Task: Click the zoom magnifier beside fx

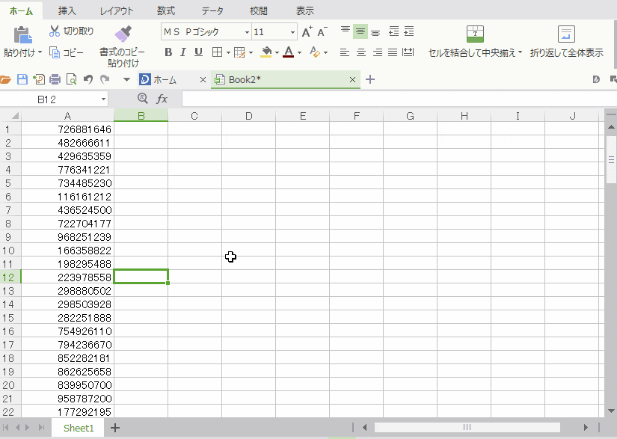Action: coord(142,98)
